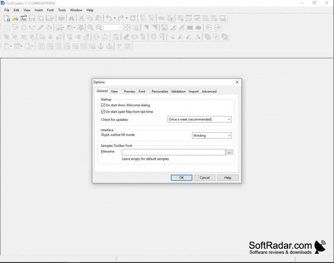Screen dimensions: 334x263
Task: Open the Edit menu
Action: pyautogui.click(x=16, y=10)
